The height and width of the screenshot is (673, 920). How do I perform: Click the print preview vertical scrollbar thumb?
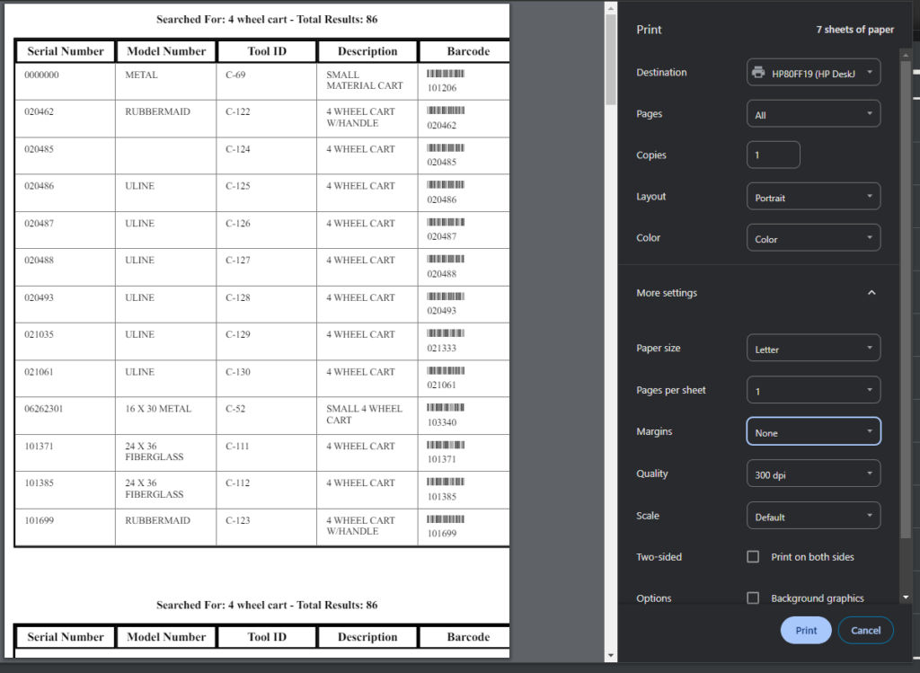[611, 58]
